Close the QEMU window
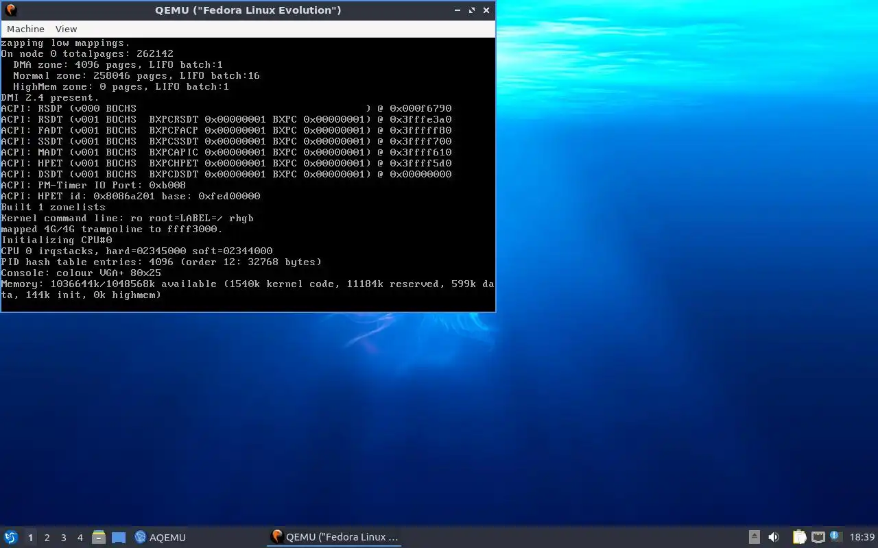 (x=486, y=10)
